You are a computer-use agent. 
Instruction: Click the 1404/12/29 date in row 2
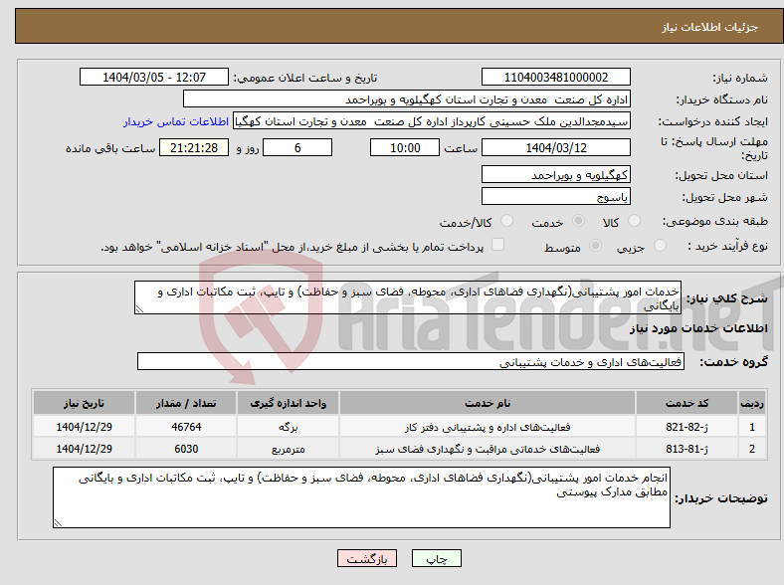(84, 449)
